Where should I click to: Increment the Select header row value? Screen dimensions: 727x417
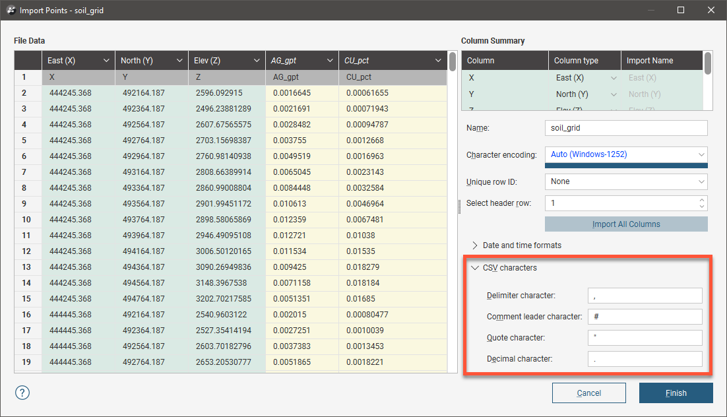coord(702,200)
